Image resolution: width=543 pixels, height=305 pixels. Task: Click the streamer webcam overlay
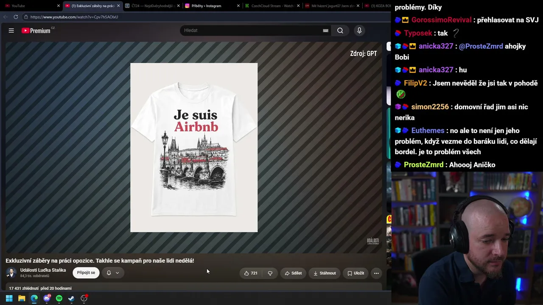click(x=467, y=238)
